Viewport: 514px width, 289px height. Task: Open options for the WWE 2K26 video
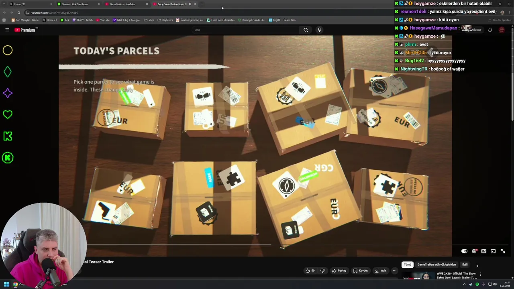(480, 274)
